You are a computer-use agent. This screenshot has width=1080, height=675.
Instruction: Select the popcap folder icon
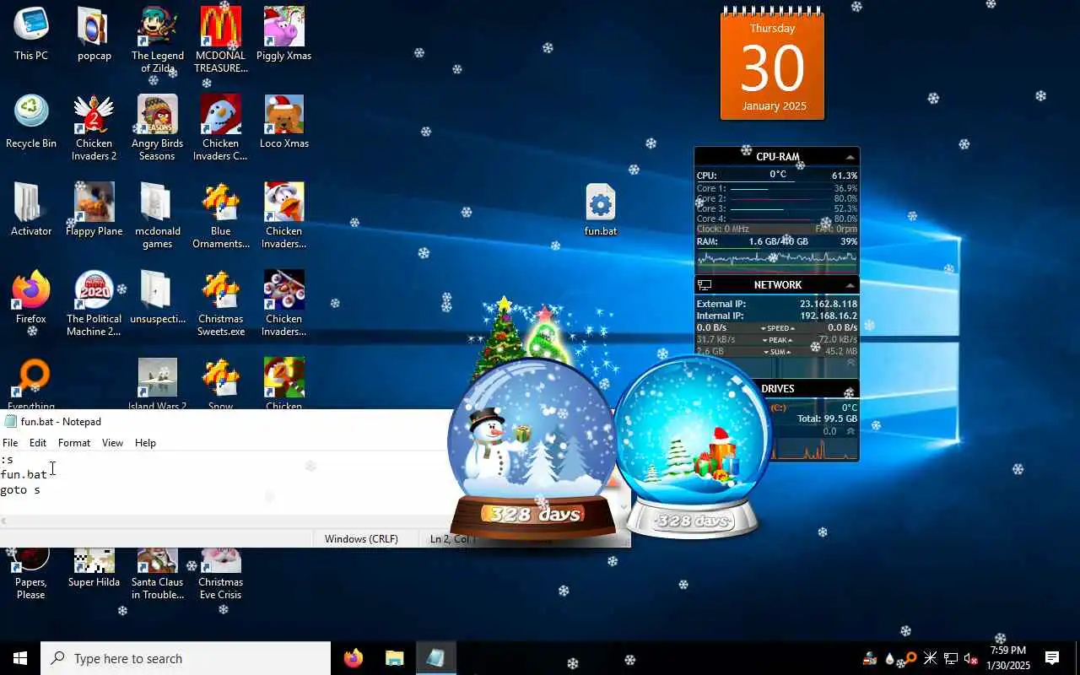pyautogui.click(x=94, y=34)
